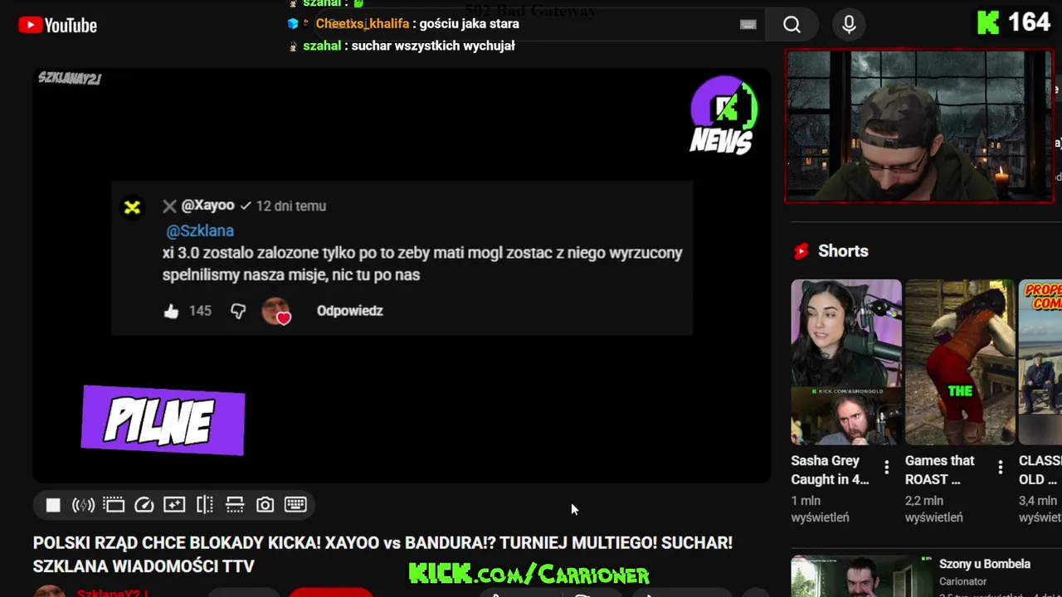The image size is (1062, 597).
Task: Click Odpowiedz under the Xayoo comment
Action: click(349, 311)
